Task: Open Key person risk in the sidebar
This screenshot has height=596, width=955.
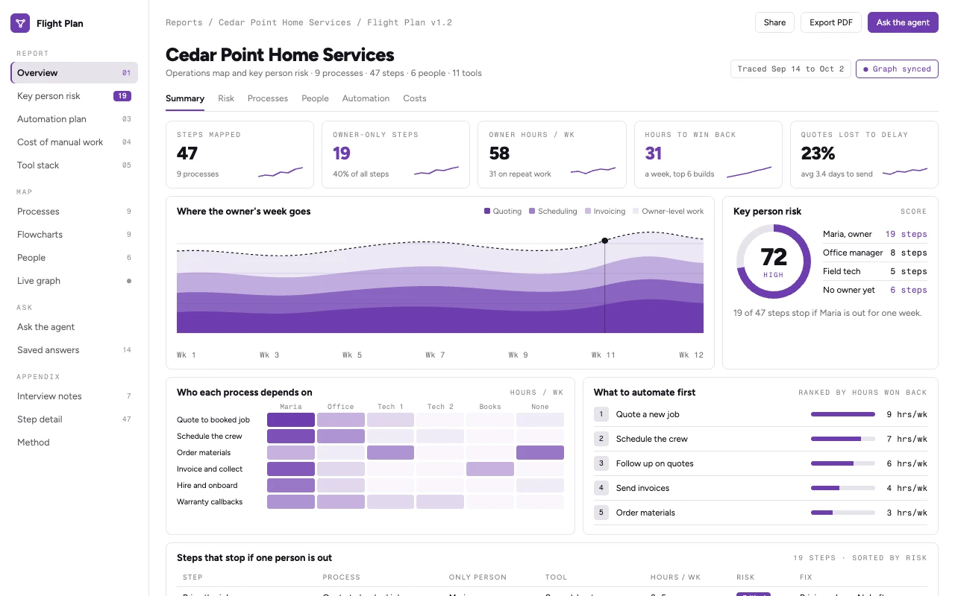Action: (75, 96)
